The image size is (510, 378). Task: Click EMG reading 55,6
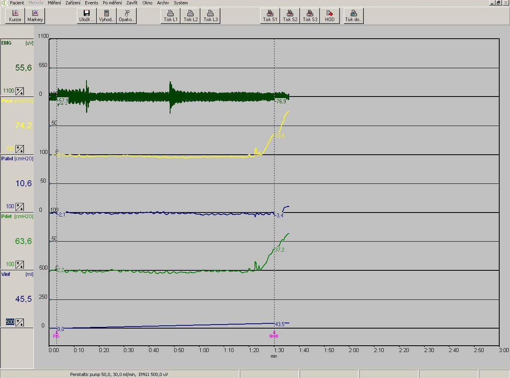[24, 68]
